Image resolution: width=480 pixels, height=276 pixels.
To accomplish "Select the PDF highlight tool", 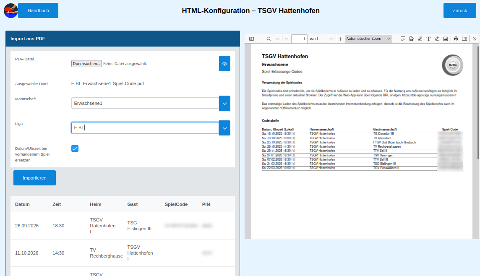I will click(x=420, y=39).
